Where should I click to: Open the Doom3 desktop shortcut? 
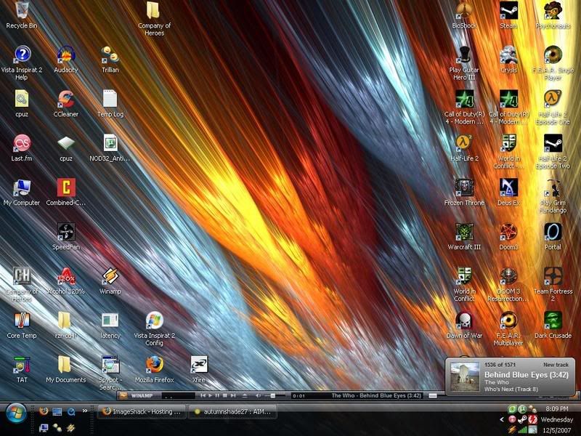(x=508, y=237)
